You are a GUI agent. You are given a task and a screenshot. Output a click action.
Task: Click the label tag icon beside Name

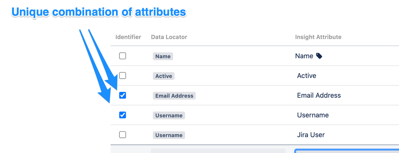pyautogui.click(x=319, y=56)
